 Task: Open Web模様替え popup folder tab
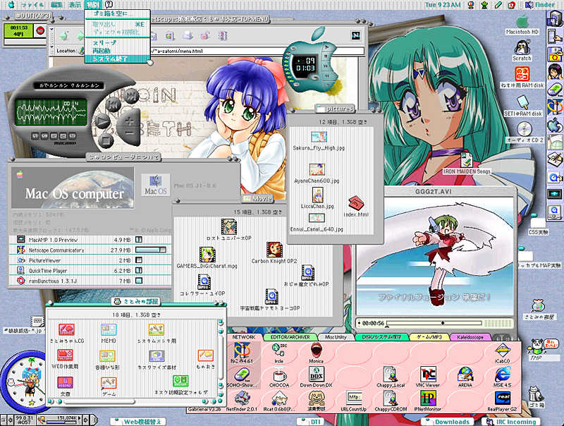pos(139,422)
